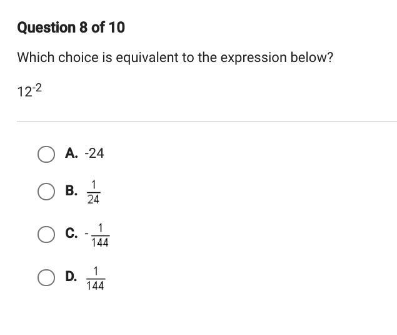The image size is (397, 335).
Task: Mark the radio button for option C
Action: point(46,234)
